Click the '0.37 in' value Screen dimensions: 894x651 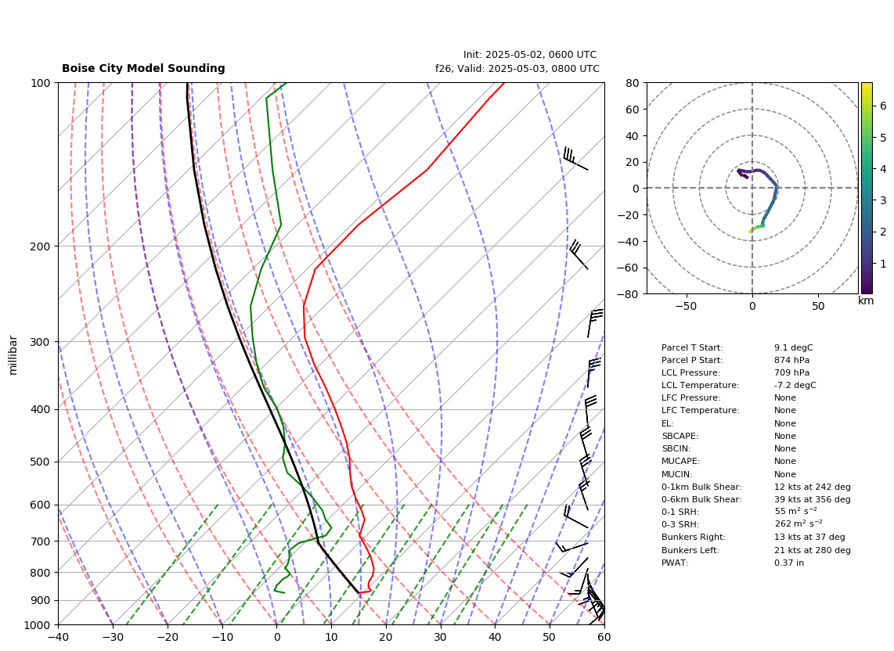click(789, 563)
